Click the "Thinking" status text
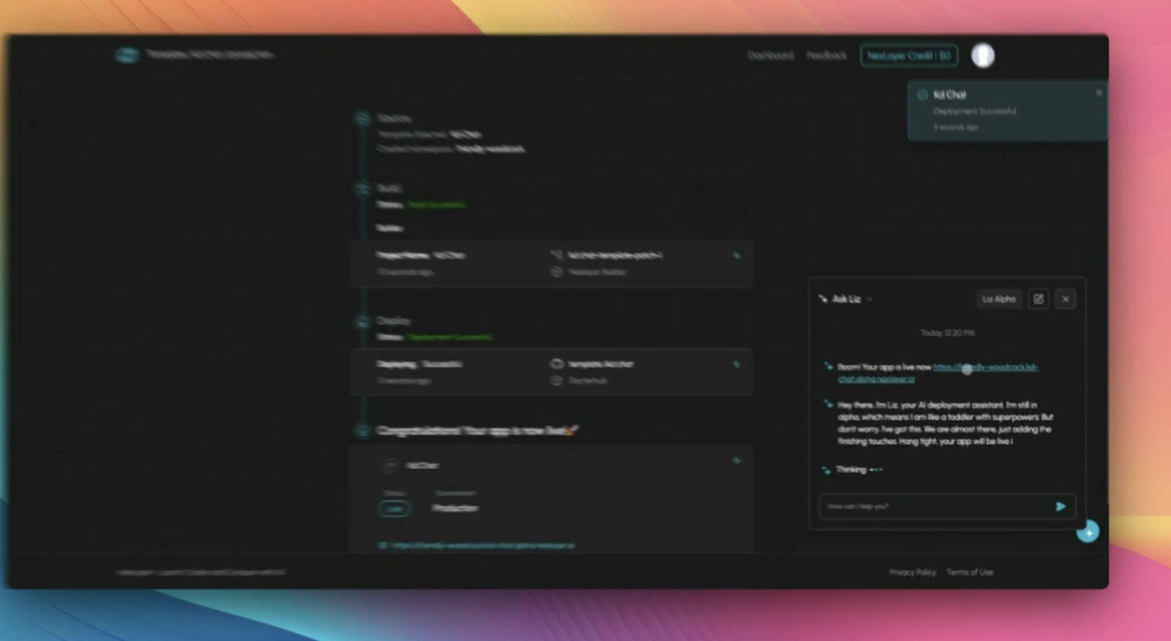Image resolution: width=1171 pixels, height=641 pixels. click(x=851, y=469)
